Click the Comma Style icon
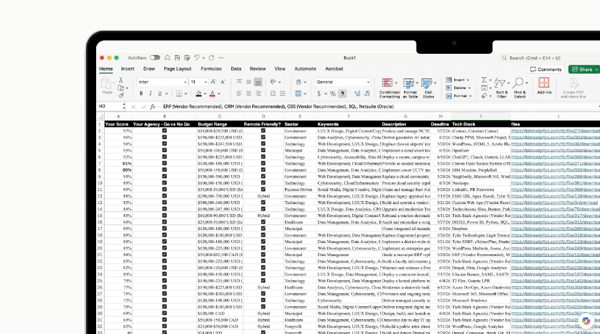The image size is (600, 334). pyautogui.click(x=343, y=93)
